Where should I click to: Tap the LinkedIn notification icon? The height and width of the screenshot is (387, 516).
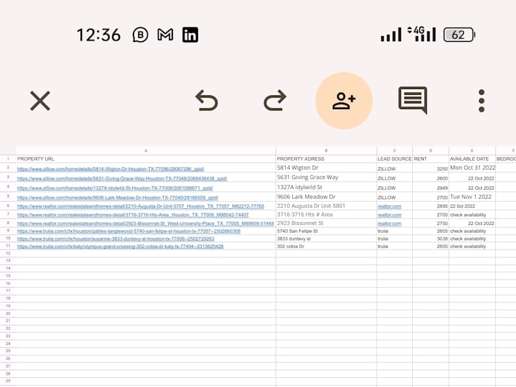pos(190,35)
